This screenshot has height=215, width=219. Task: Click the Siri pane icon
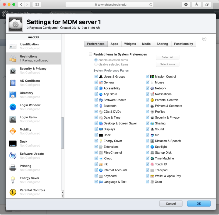[152, 135]
